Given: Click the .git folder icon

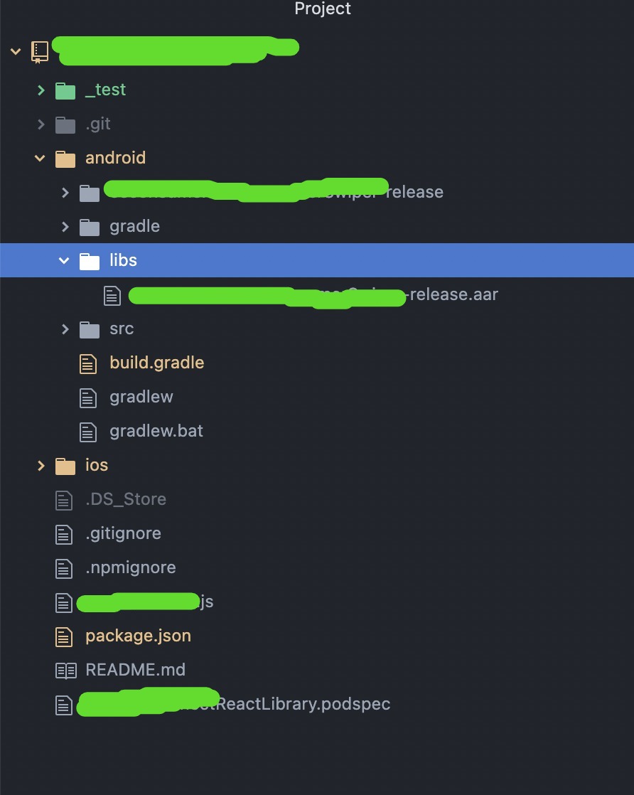Looking at the screenshot, I should [65, 124].
